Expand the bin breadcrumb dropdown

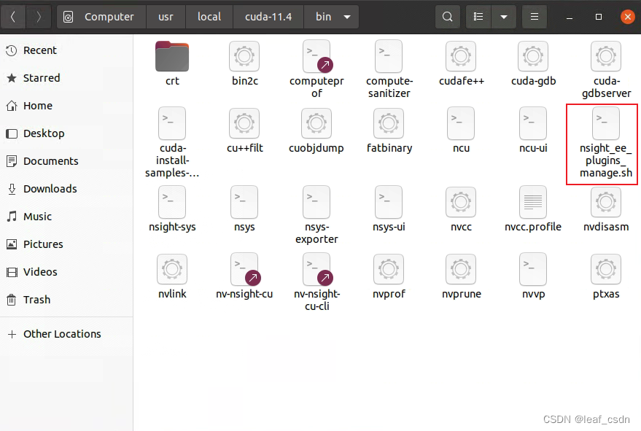[346, 16]
